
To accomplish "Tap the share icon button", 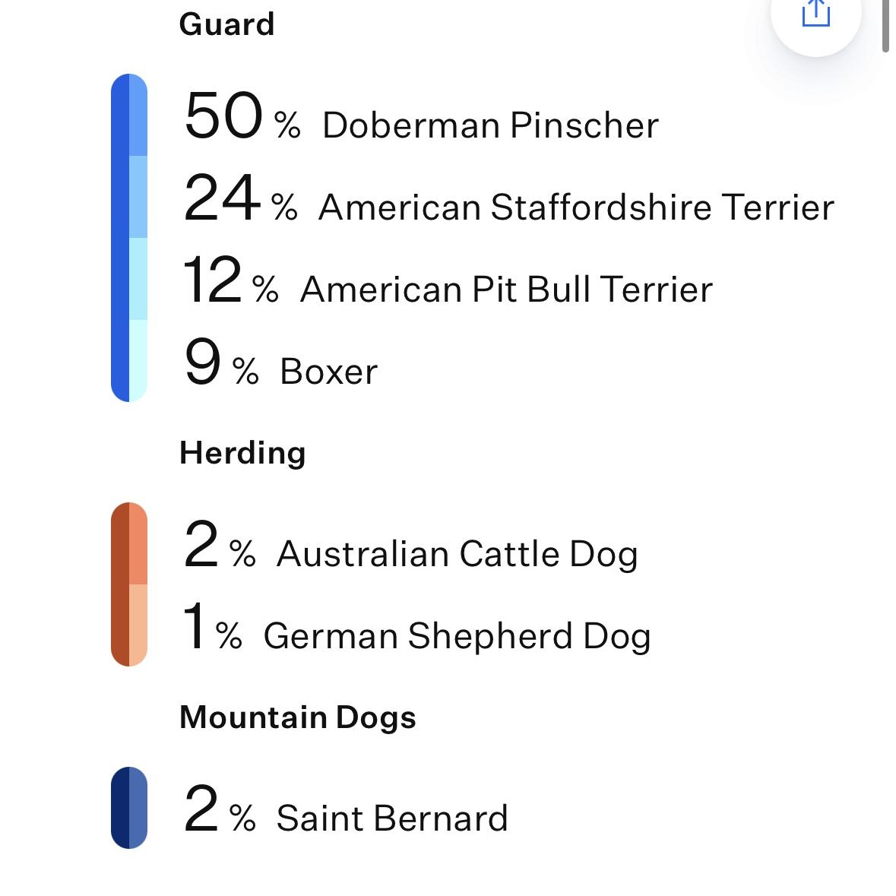I will click(x=815, y=14).
